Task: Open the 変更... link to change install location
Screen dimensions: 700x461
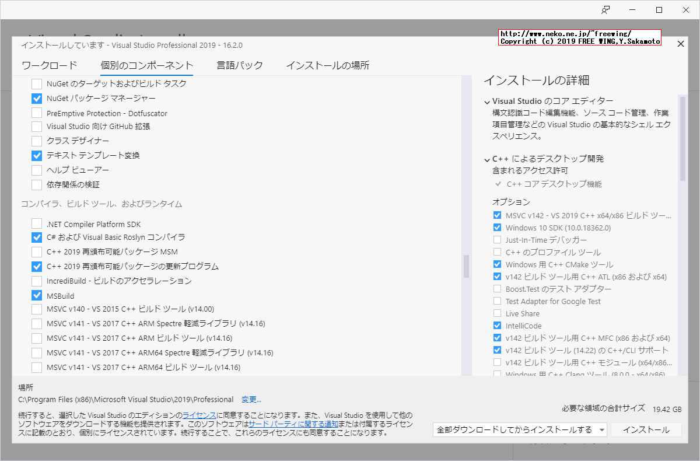Action: point(250,399)
